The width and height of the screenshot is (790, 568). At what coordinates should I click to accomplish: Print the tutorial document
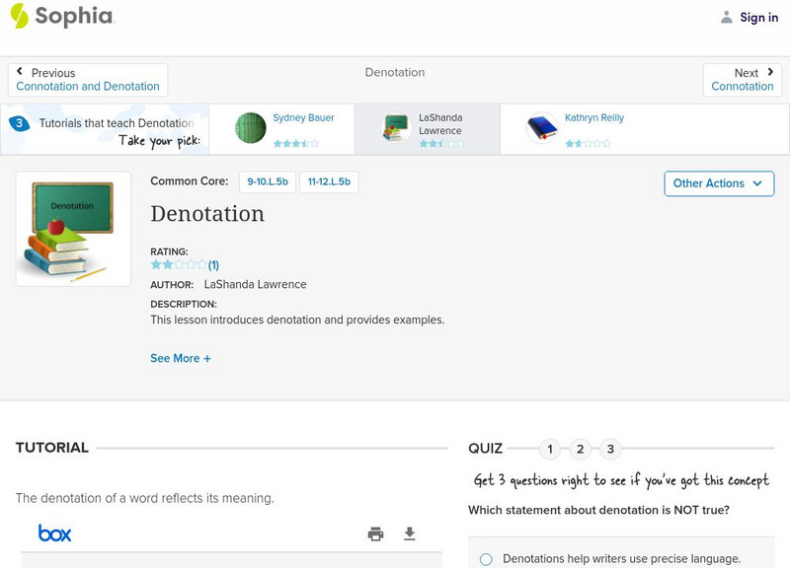tap(375, 533)
